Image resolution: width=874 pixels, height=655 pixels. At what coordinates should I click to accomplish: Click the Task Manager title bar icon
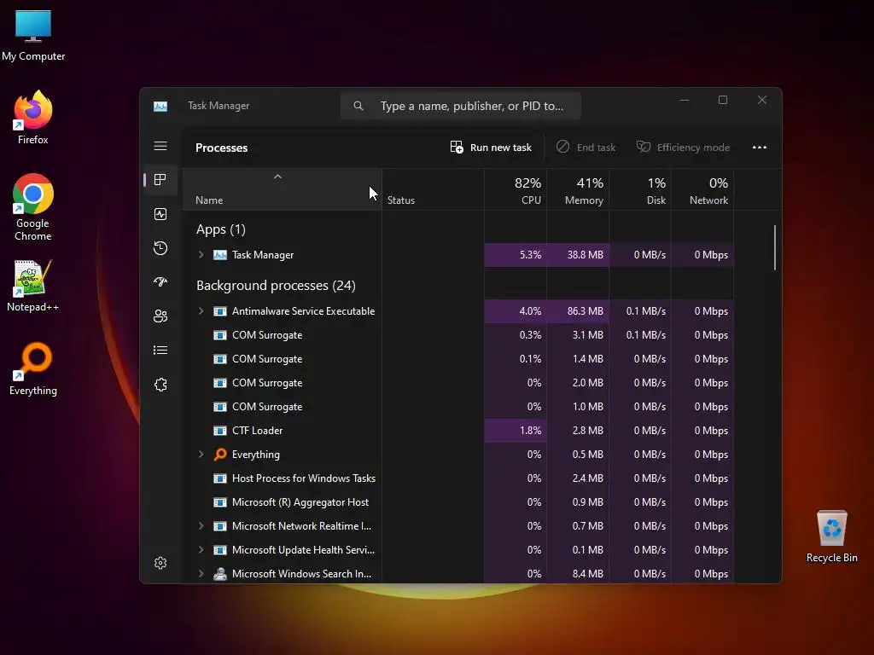(160, 106)
